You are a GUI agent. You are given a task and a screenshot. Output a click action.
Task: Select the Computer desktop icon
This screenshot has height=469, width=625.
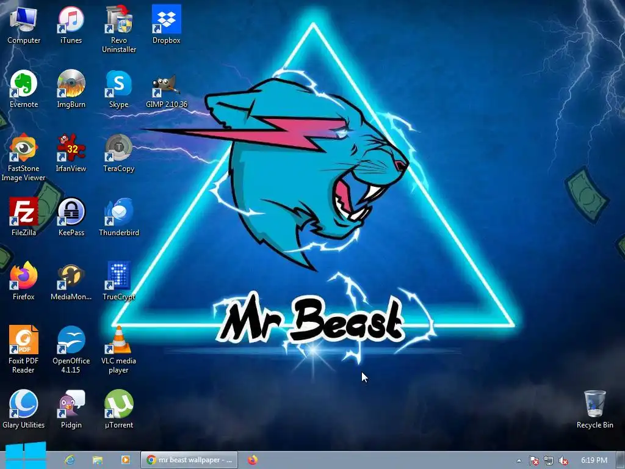coord(24,24)
